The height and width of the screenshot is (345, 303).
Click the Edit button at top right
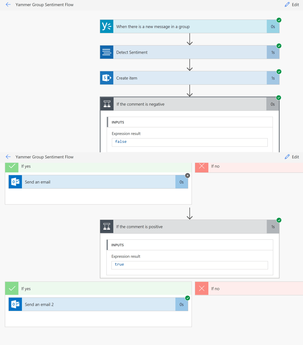292,5
